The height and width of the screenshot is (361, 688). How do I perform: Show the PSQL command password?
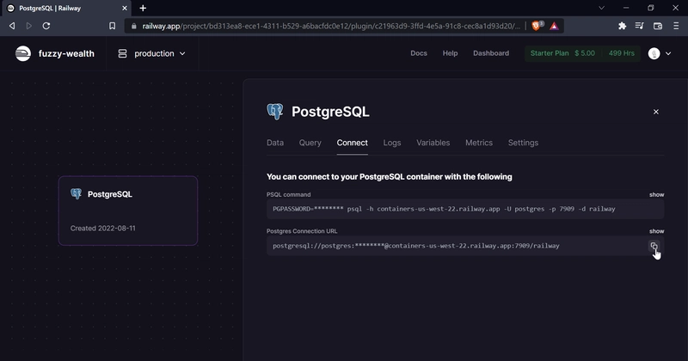point(656,194)
